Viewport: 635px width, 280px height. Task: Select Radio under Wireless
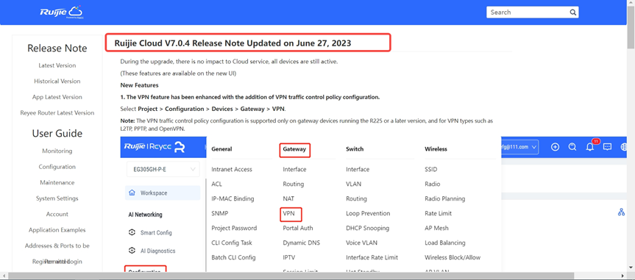[432, 184]
